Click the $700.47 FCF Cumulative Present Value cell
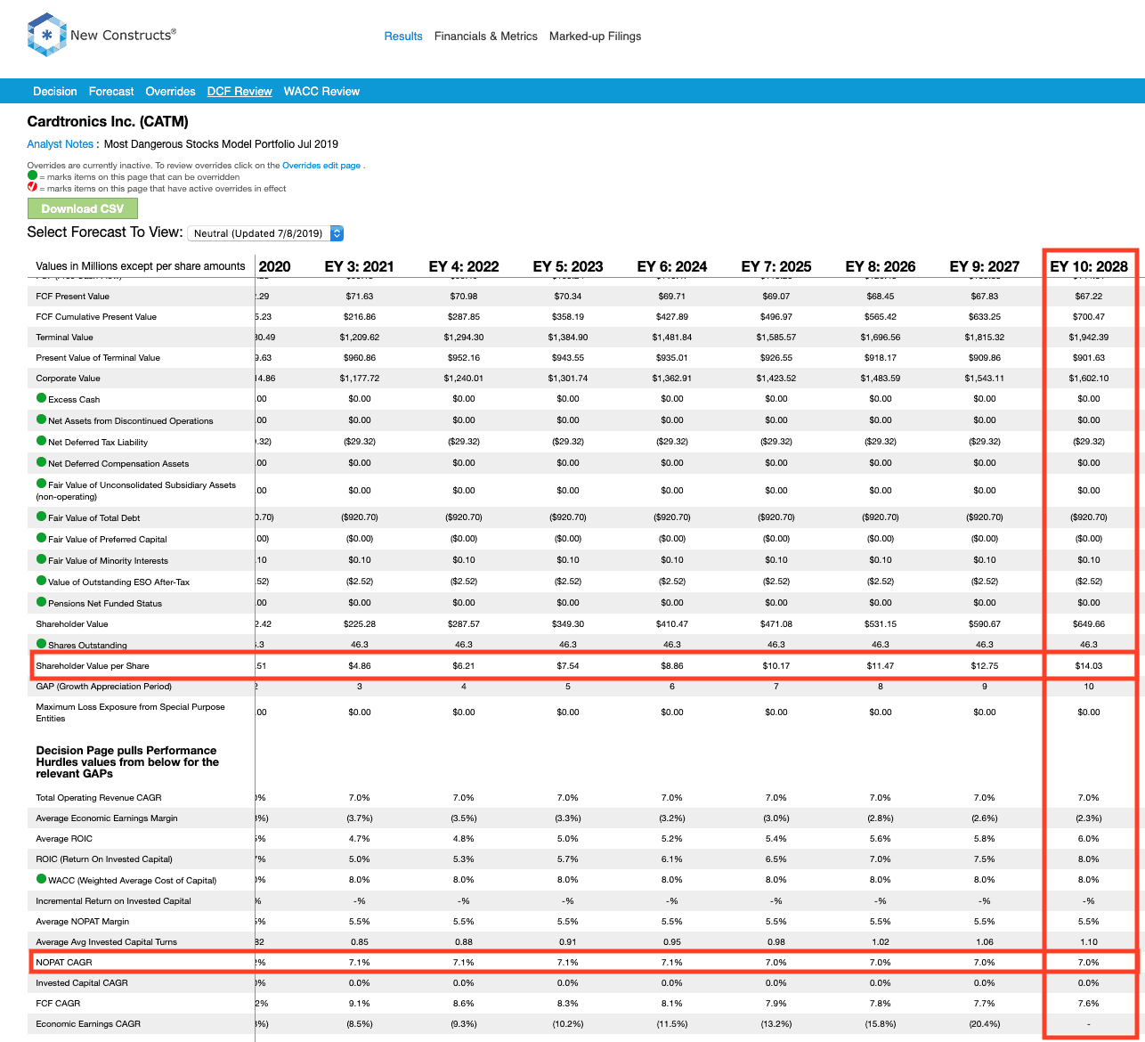 tap(1089, 317)
